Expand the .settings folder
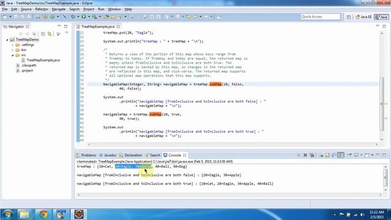This screenshot has width=391, height=220. 12,45
